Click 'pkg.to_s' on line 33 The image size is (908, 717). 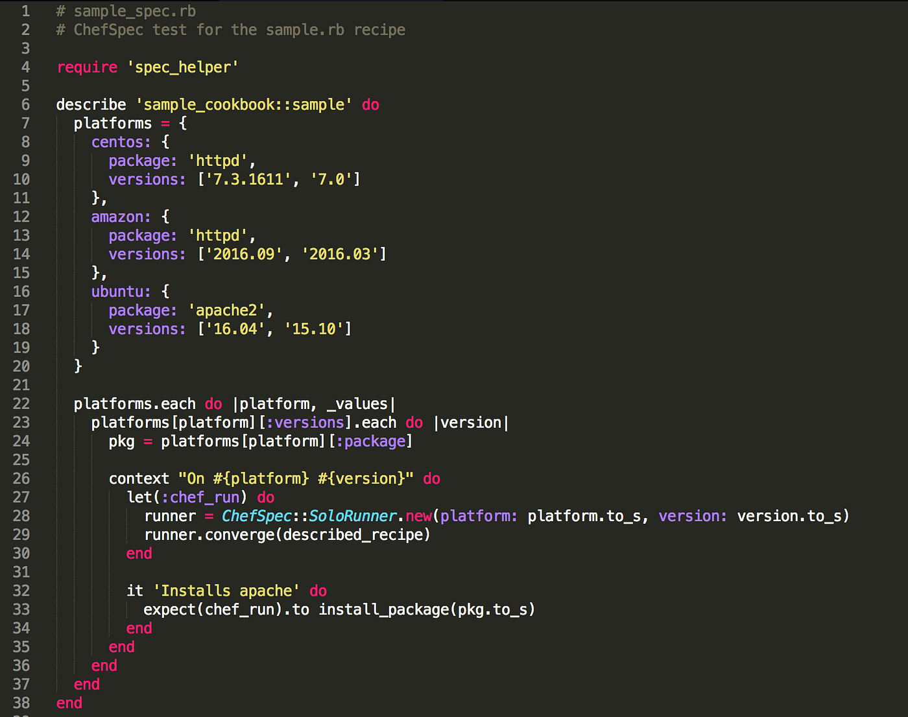pyautogui.click(x=492, y=609)
